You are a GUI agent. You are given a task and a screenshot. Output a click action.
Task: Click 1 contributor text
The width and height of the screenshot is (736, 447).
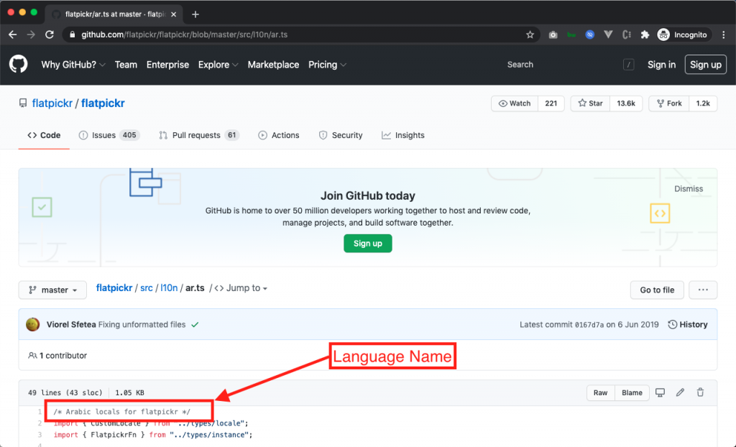(x=63, y=356)
